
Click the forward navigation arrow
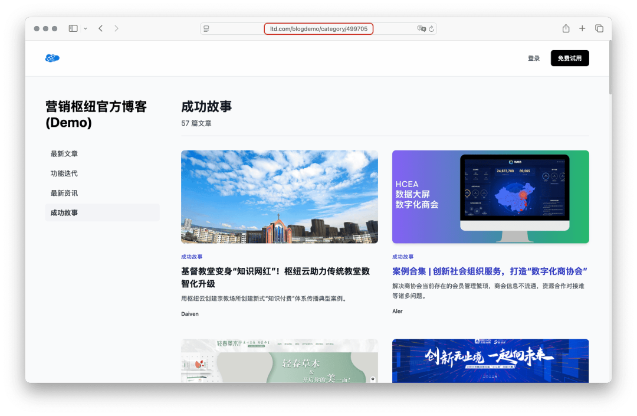tap(116, 28)
